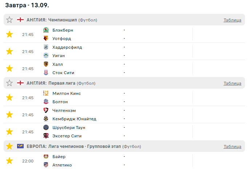Image resolution: width=249 pixels, height=169 pixels.
Task: Open АНГЛИЯ: Первая лига league header
Action: coord(51,83)
